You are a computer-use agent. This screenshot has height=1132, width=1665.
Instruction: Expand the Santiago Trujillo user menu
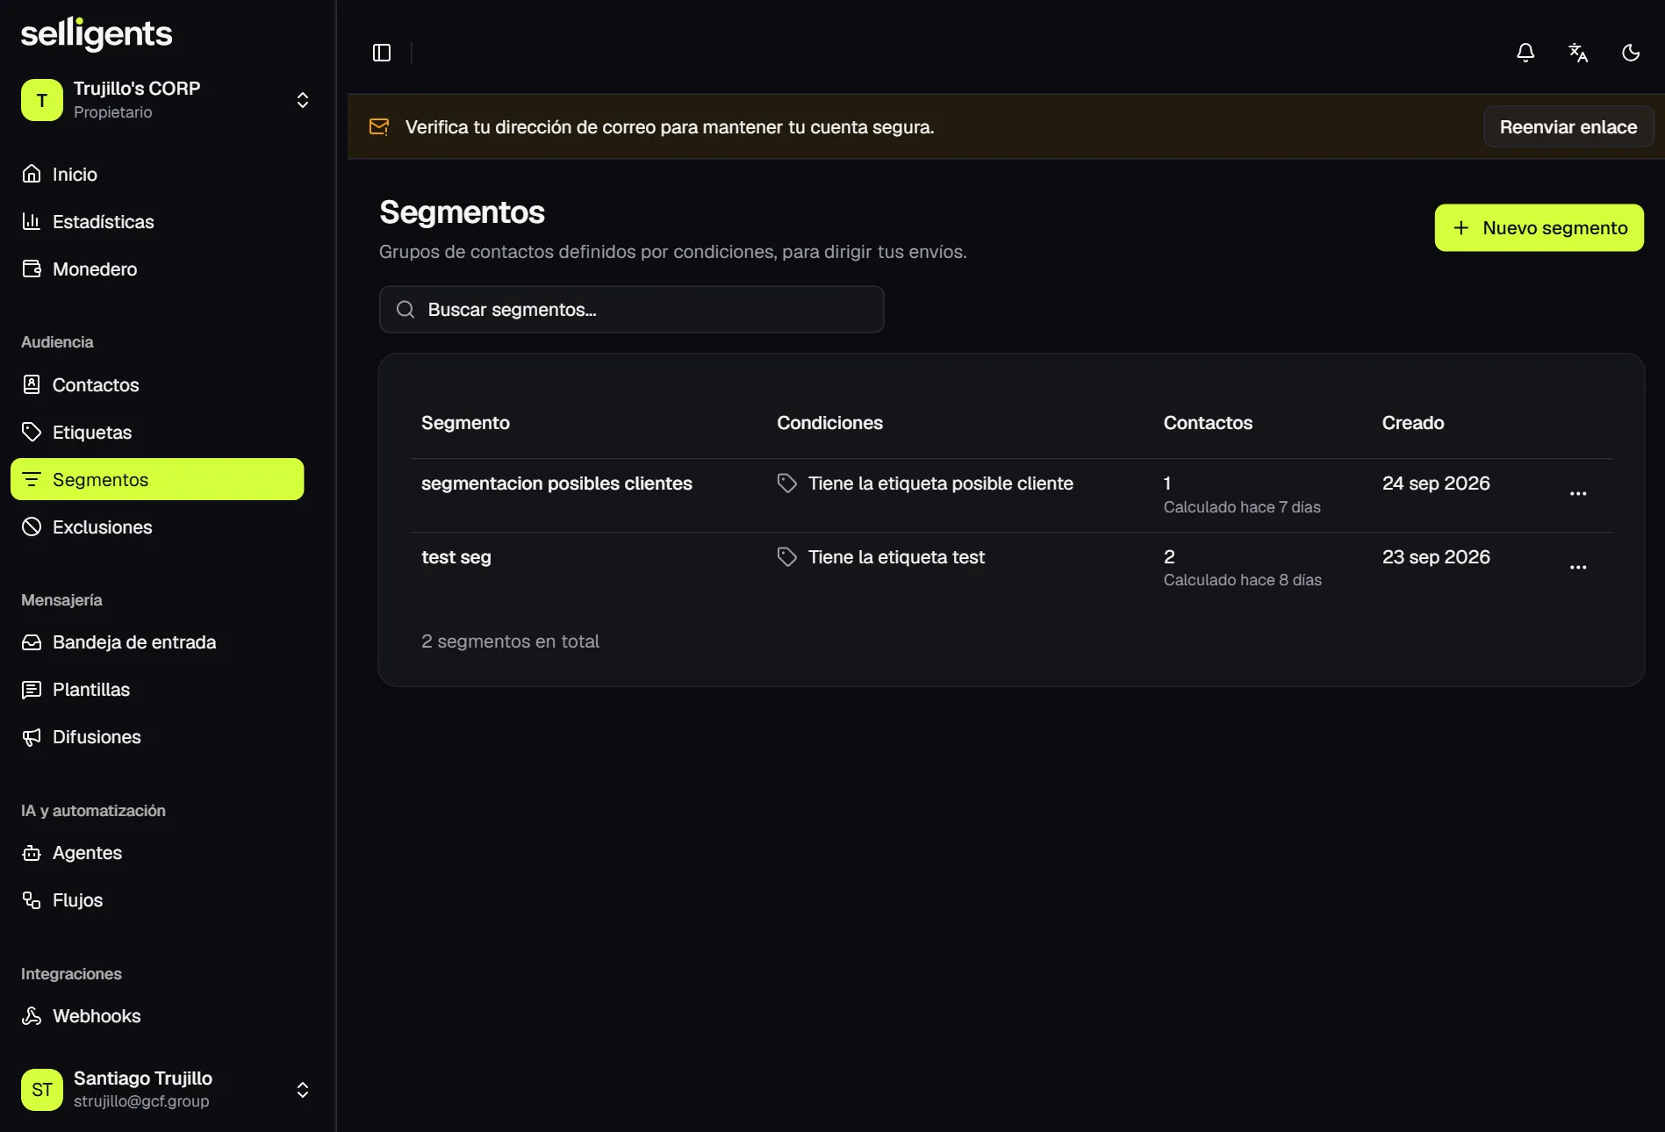pos(303,1090)
